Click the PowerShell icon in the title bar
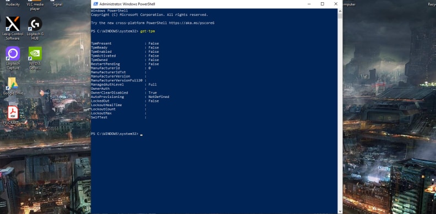This screenshot has height=214, width=436. click(95, 4)
